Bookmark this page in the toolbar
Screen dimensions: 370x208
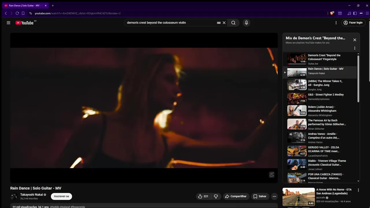(23, 13)
